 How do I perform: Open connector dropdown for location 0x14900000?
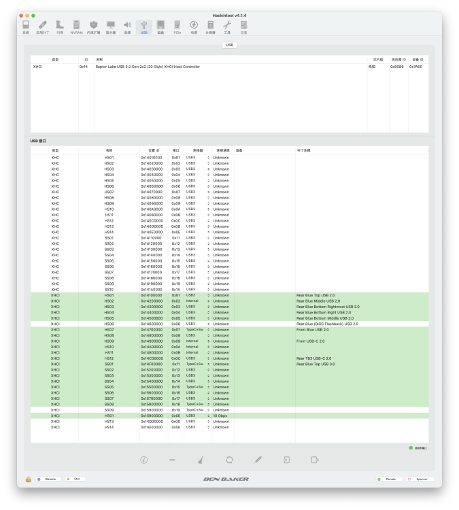coord(198,341)
